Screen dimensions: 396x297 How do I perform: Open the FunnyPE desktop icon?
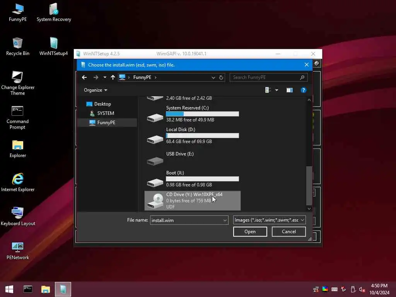pos(18,13)
